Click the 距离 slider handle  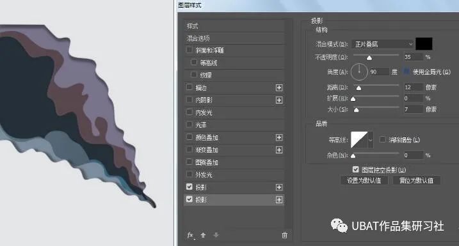pyautogui.click(x=358, y=88)
